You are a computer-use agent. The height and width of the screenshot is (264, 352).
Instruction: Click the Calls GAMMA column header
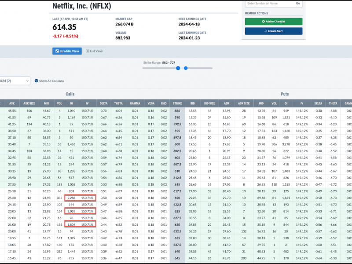coord(135,103)
